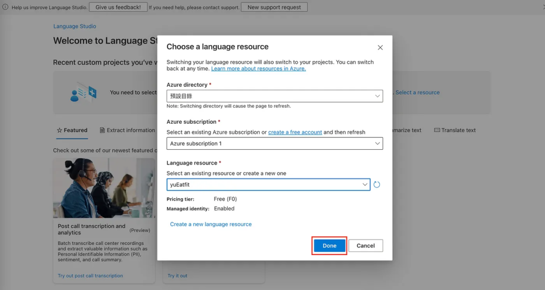Click the resource illustration icon in banner
Screen dimensions: 545x290
(x=84, y=93)
